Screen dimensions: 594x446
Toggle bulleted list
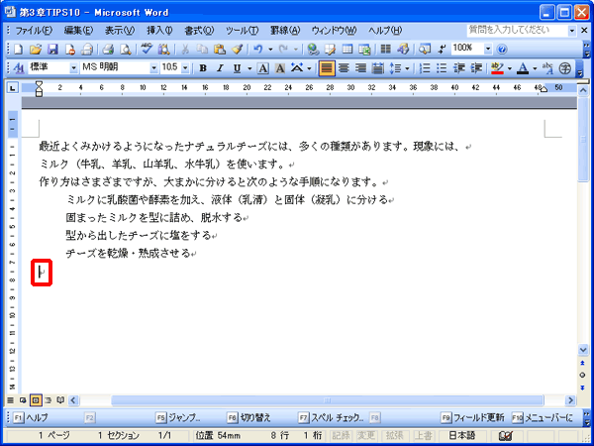click(x=442, y=68)
